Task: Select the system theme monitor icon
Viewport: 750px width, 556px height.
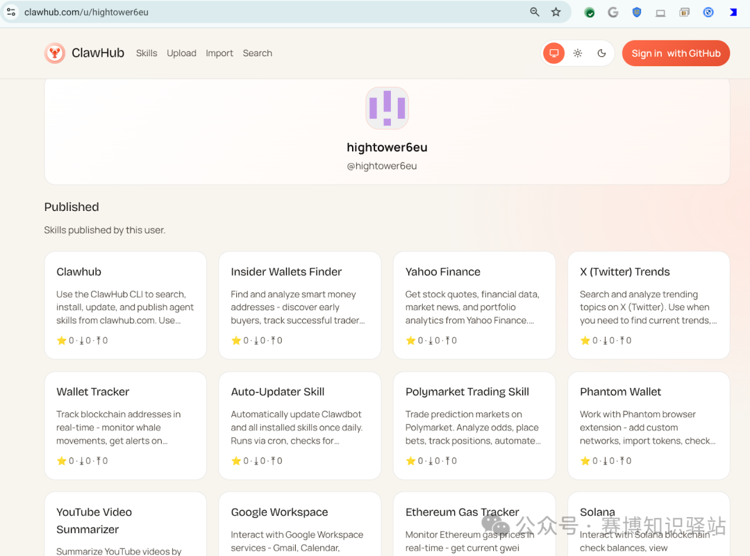Action: coord(554,53)
